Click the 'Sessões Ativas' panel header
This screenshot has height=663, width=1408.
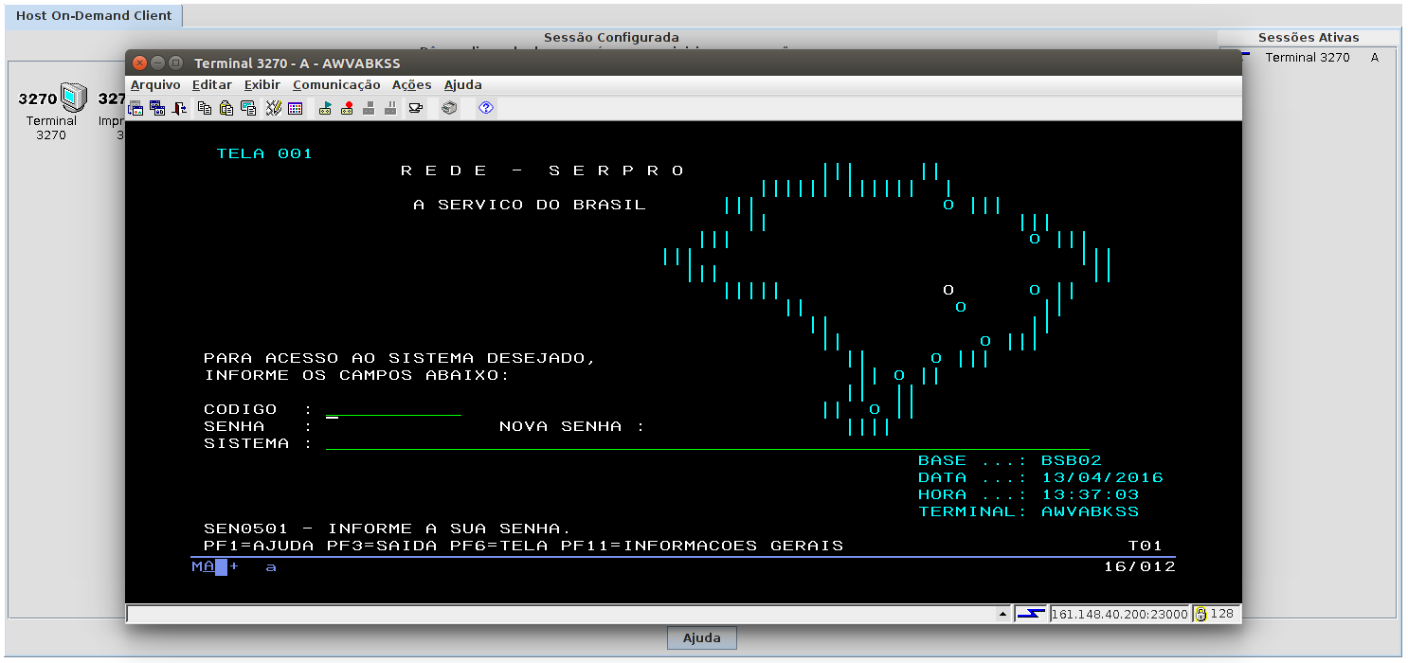pyautogui.click(x=1309, y=38)
